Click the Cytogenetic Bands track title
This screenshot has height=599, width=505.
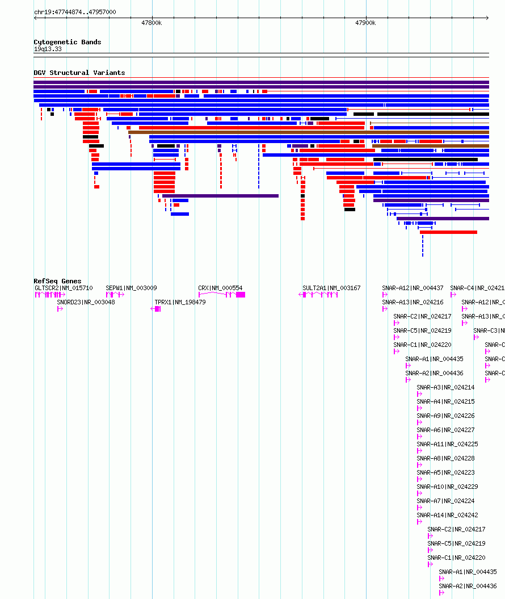point(67,42)
